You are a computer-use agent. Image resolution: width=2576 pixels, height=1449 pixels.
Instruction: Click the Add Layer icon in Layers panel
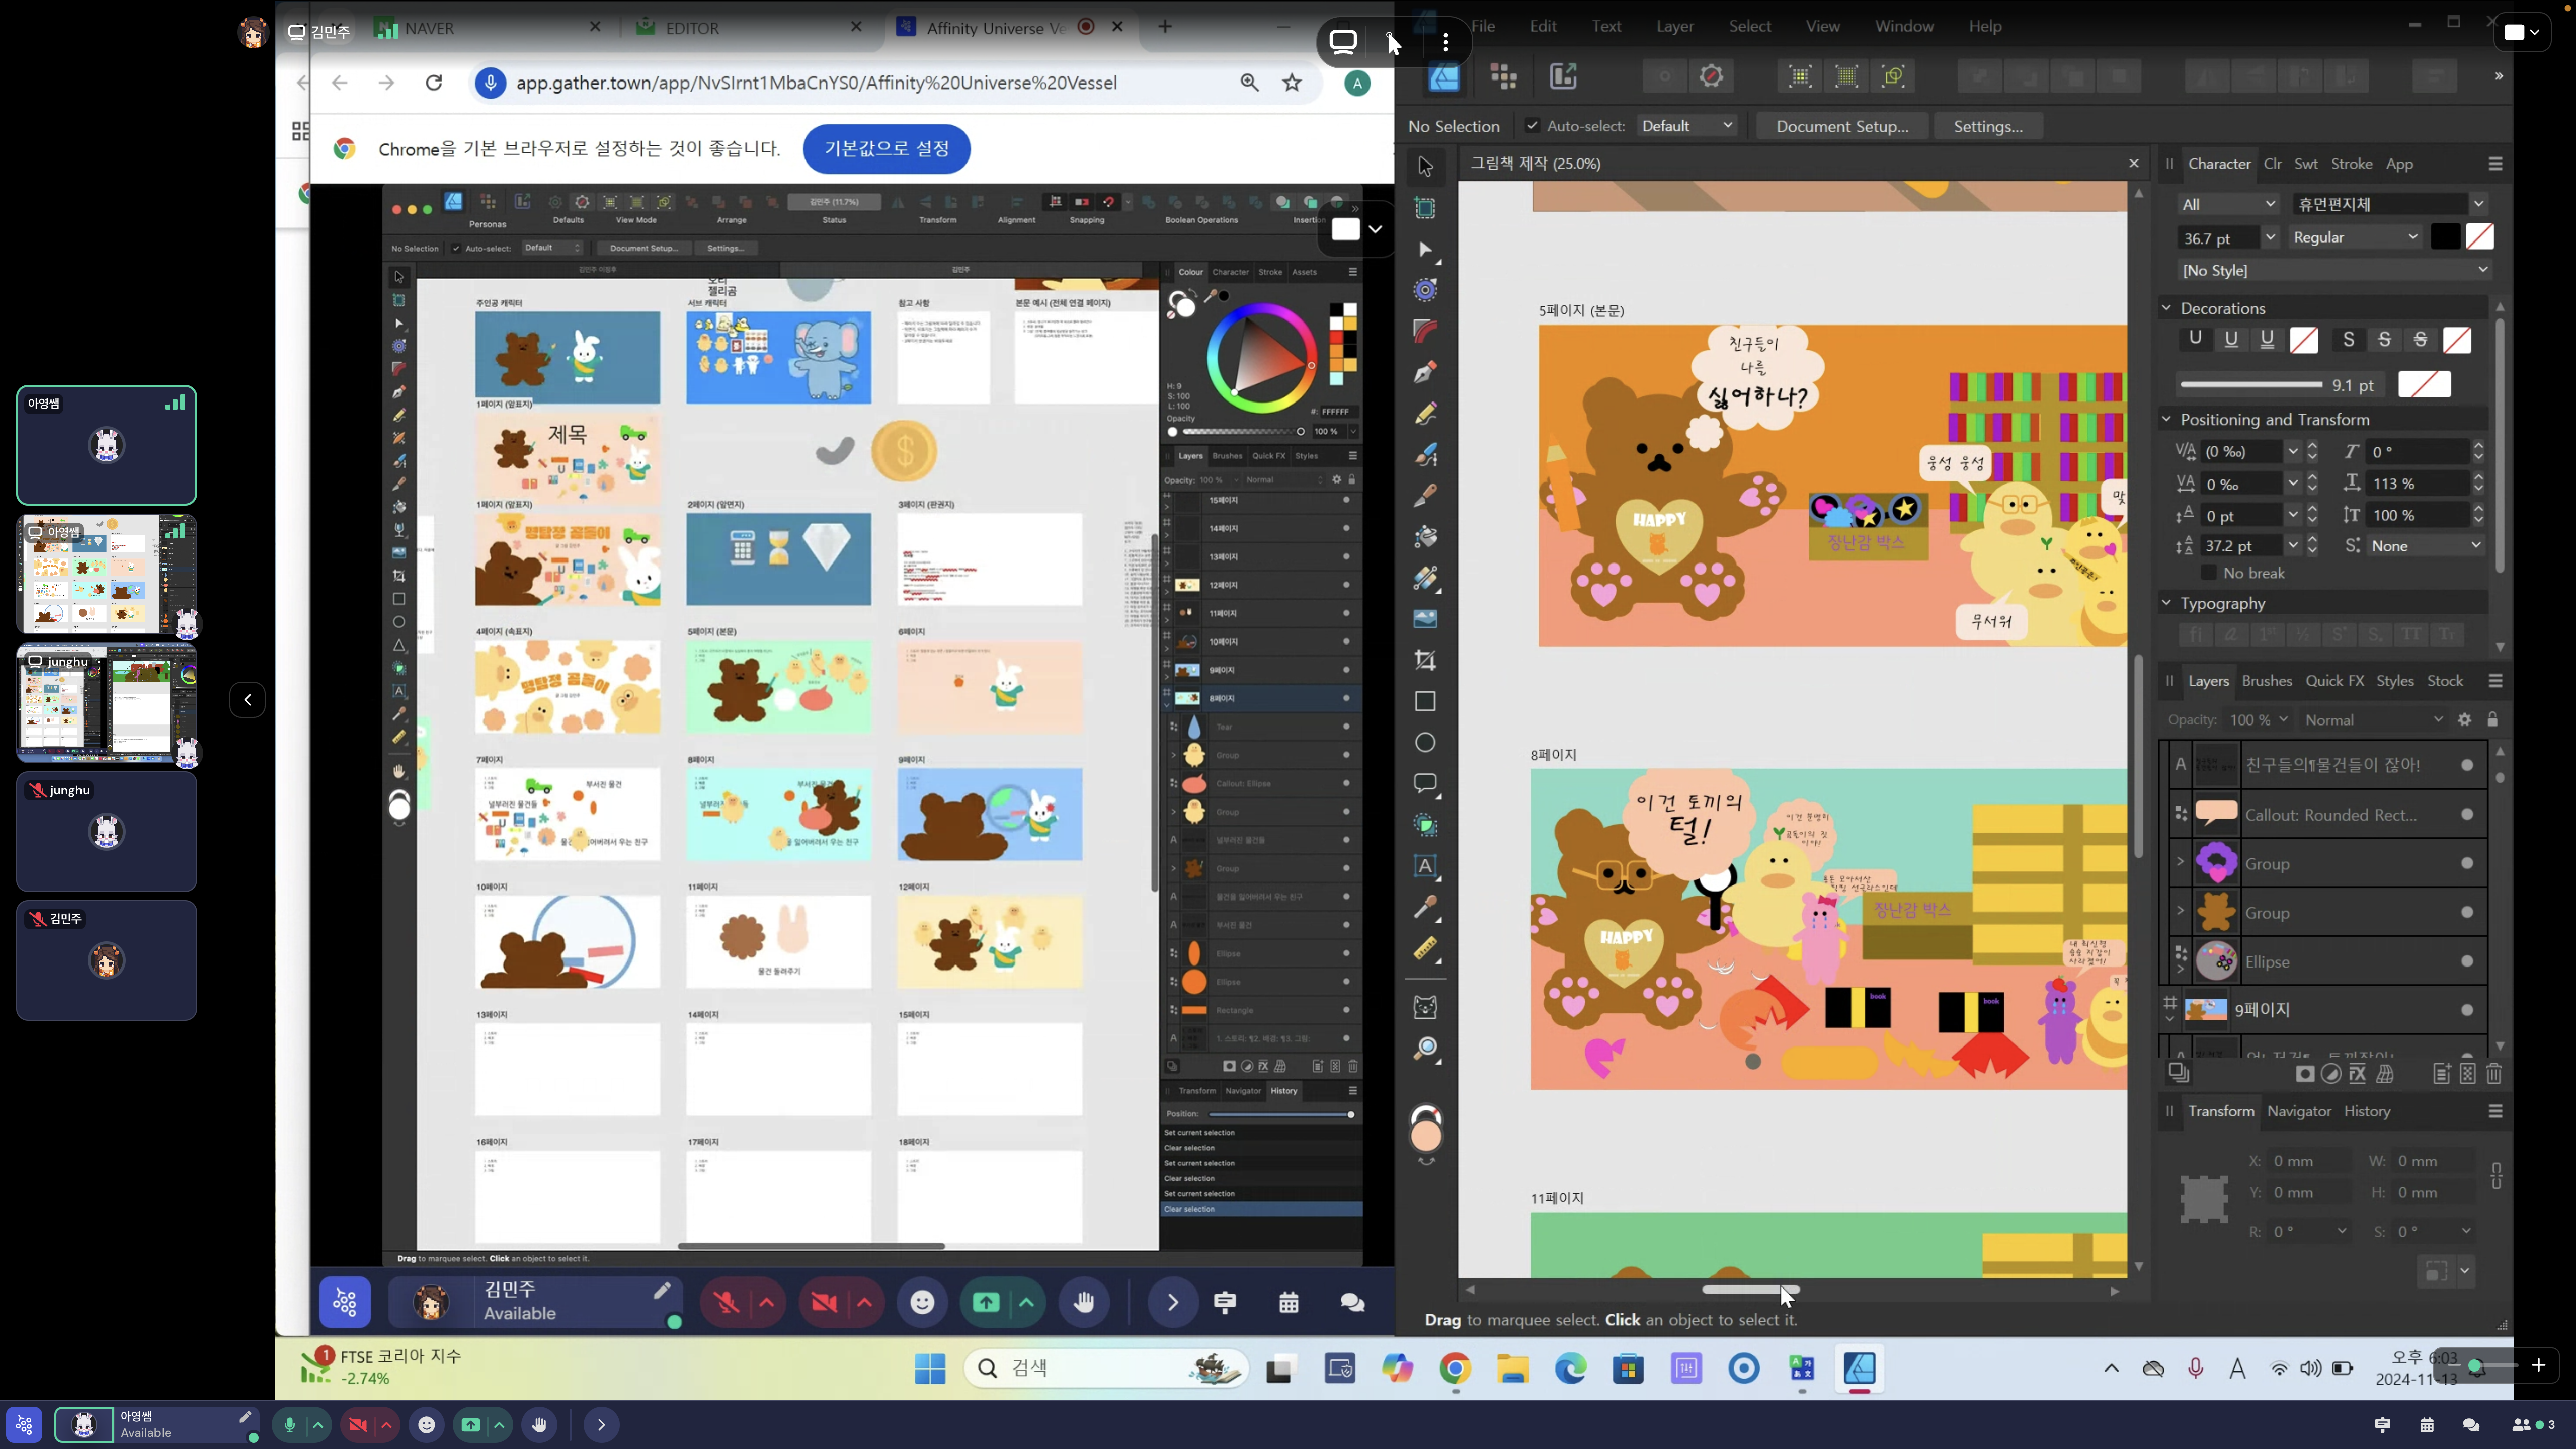[x=2442, y=1073]
